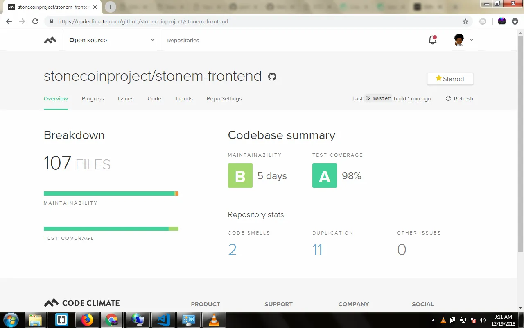The height and width of the screenshot is (328, 524).
Task: Click the browser forward arrow
Action: click(x=22, y=21)
